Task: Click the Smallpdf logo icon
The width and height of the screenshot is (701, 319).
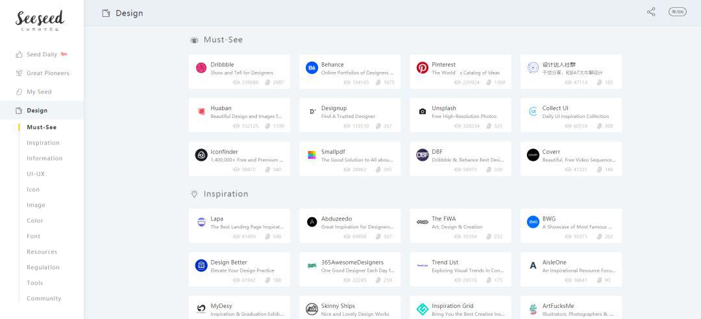Action: 312,155
